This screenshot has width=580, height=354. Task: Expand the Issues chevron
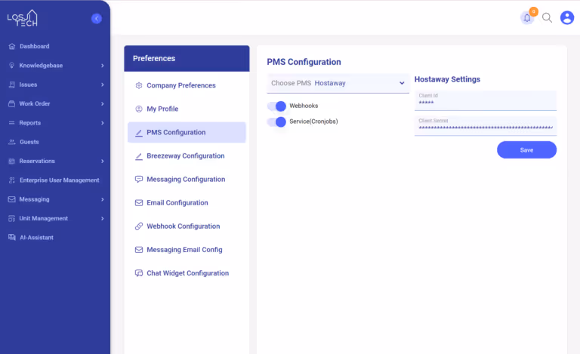point(103,85)
